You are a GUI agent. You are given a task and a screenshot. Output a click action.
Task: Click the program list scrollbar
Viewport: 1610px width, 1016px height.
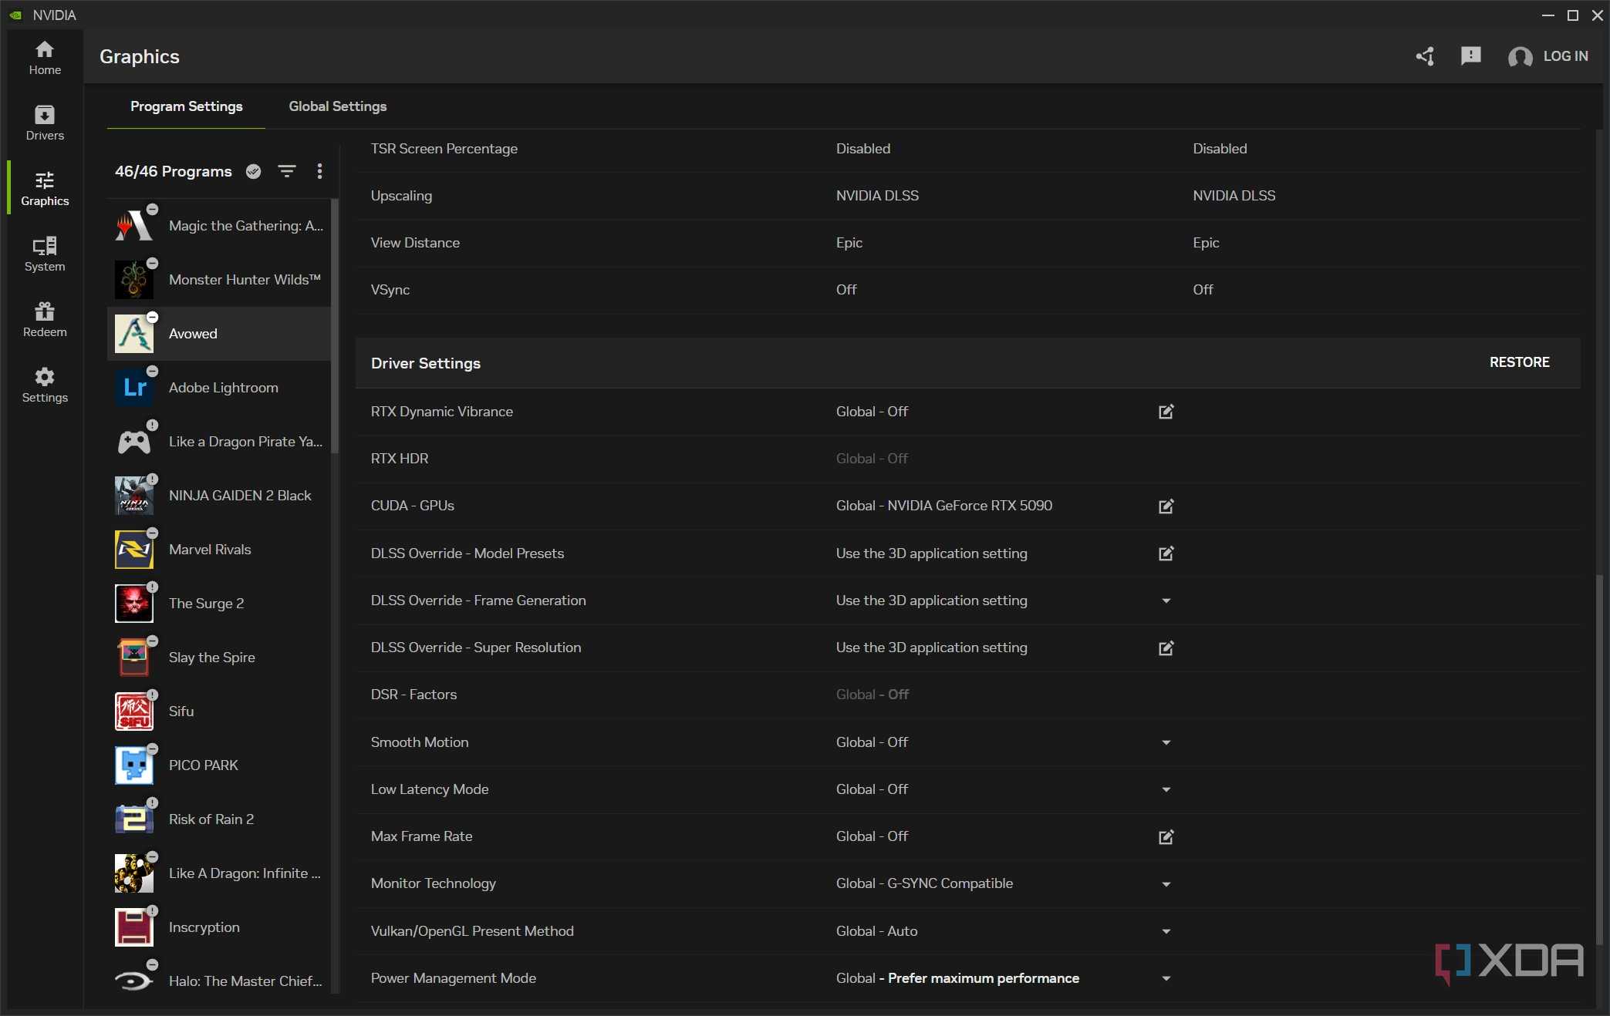tap(335, 327)
